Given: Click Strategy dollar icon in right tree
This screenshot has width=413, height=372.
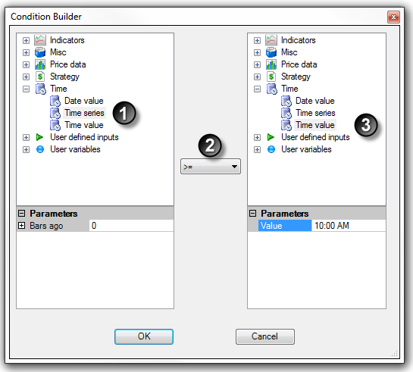Looking at the screenshot, I should tap(271, 77).
